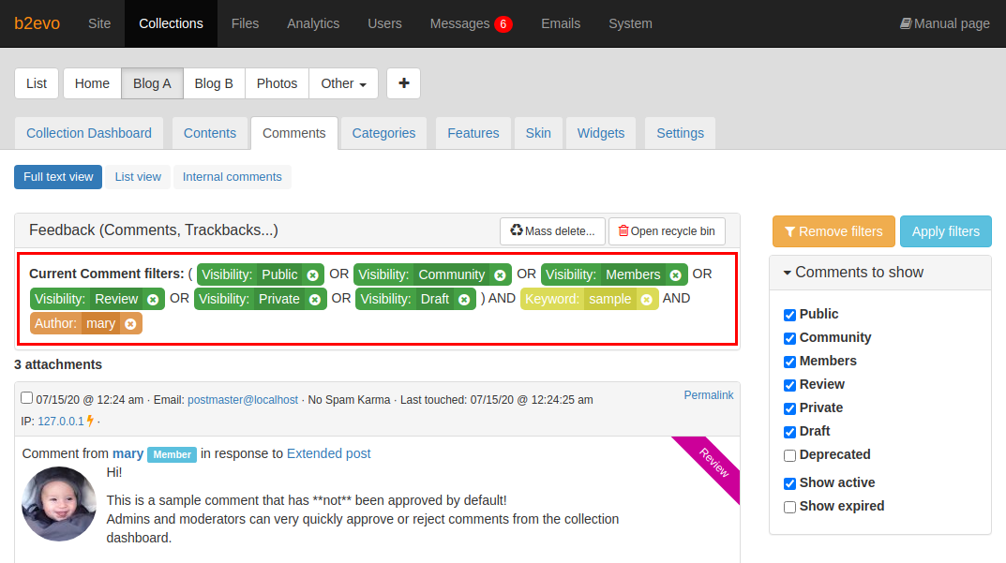The width and height of the screenshot is (1006, 563).
Task: Open Internal comments view
Action: point(233,177)
